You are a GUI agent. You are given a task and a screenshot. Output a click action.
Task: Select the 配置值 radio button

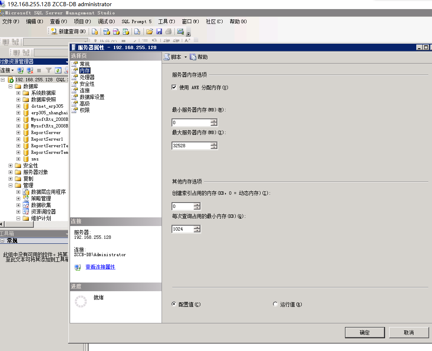(174, 304)
